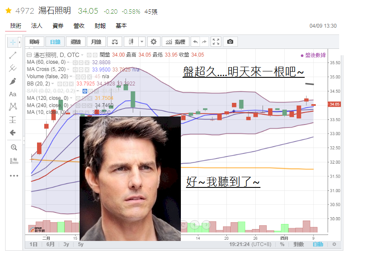383x255 pixels.
Task: Open dropdown arrow next to candlestick style
Action: pyautogui.click(x=142, y=42)
